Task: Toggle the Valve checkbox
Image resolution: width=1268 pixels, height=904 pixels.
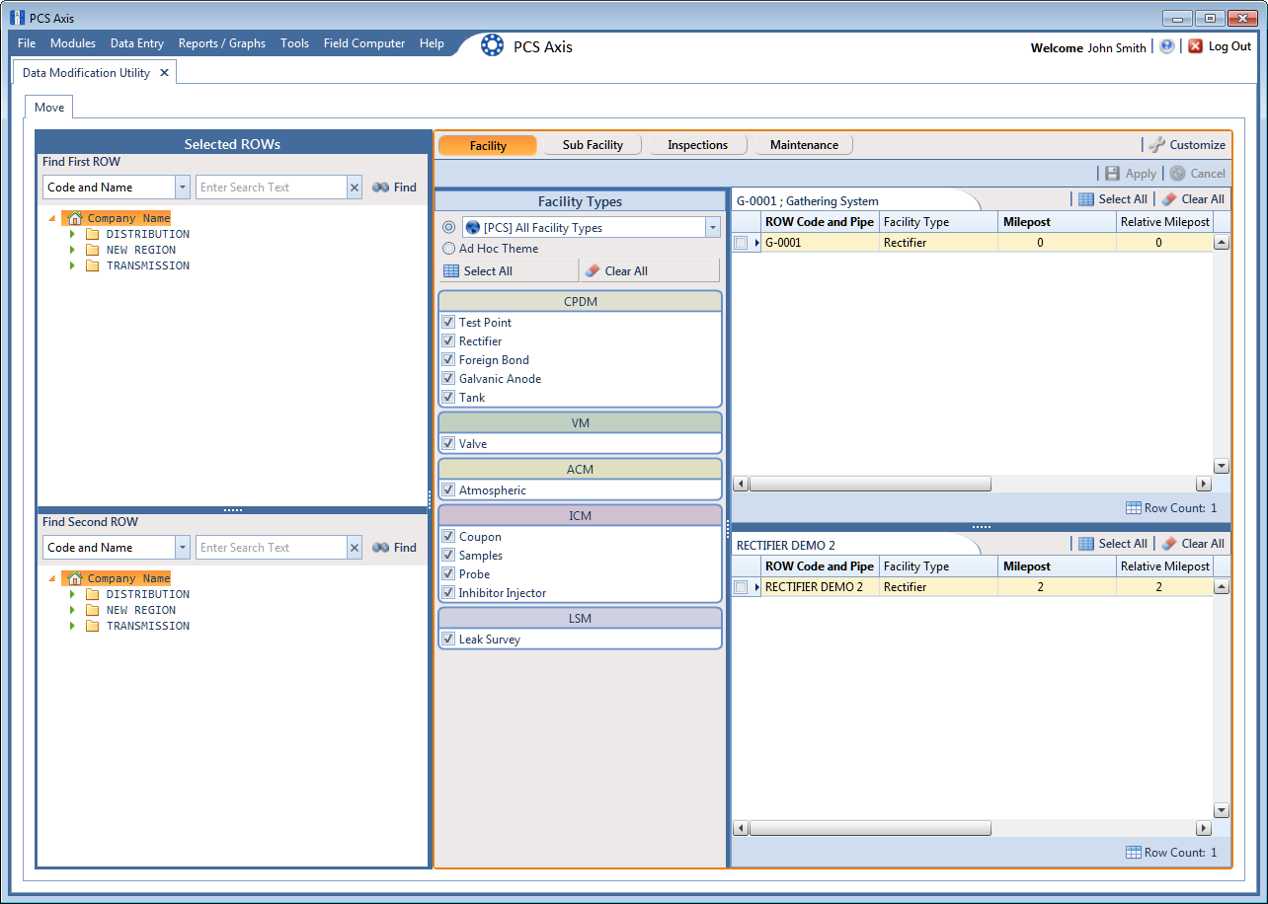Action: (448, 444)
